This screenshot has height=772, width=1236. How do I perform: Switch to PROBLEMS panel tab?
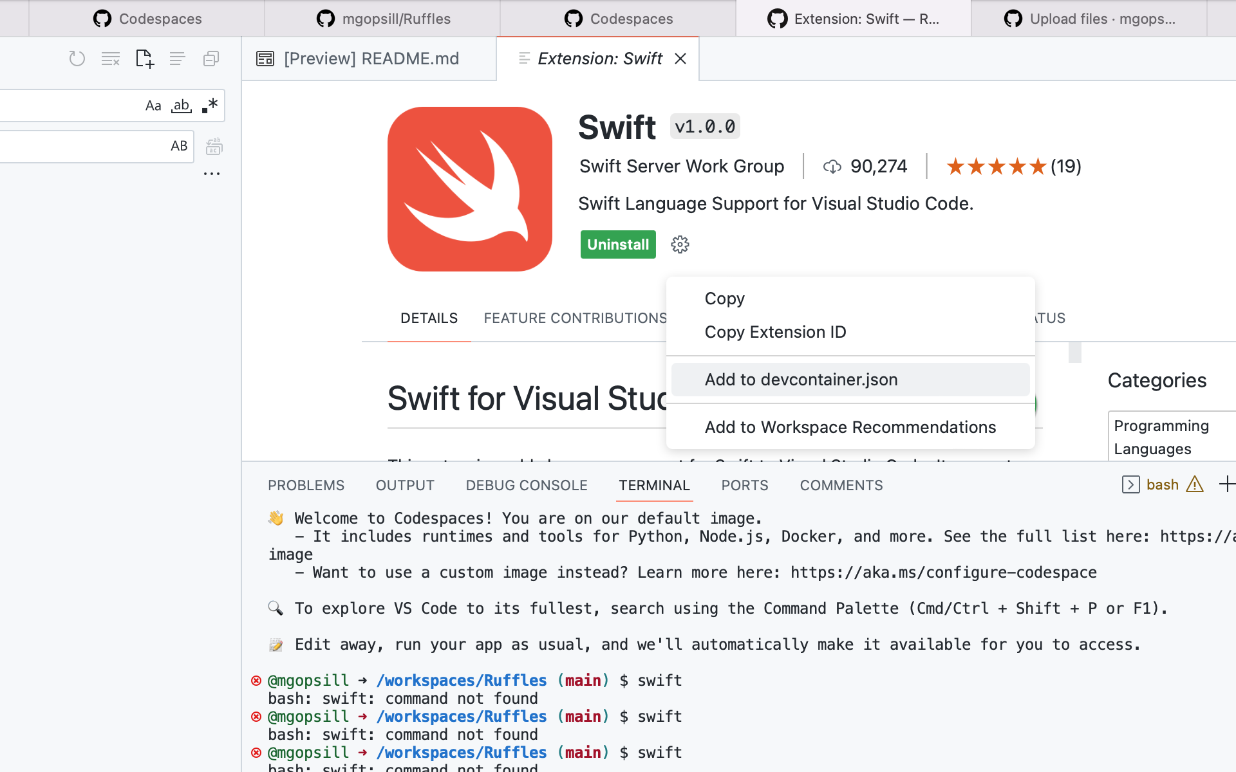(306, 485)
